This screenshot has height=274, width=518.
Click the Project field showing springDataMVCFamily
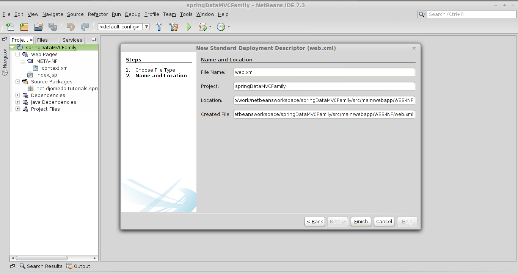click(x=324, y=86)
